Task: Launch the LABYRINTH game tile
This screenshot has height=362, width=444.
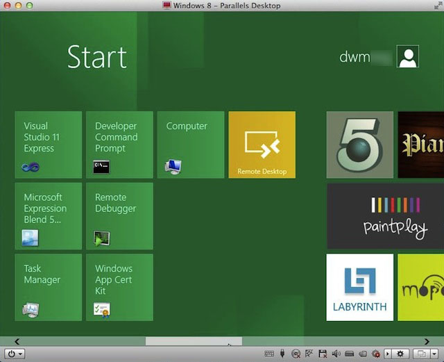Action: click(360, 288)
